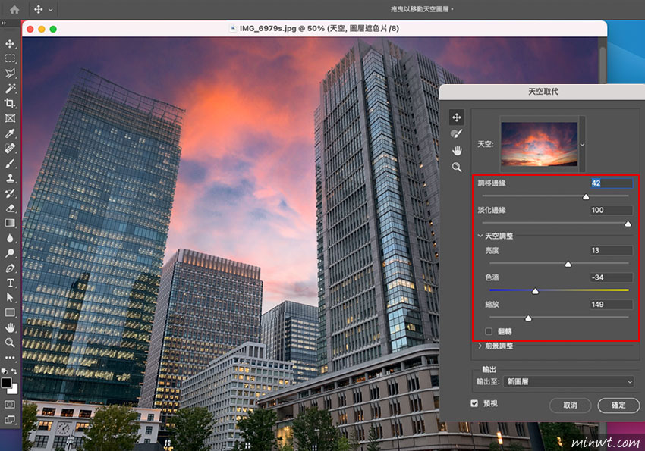
Task: Select the Frame tool
Action: [10, 118]
